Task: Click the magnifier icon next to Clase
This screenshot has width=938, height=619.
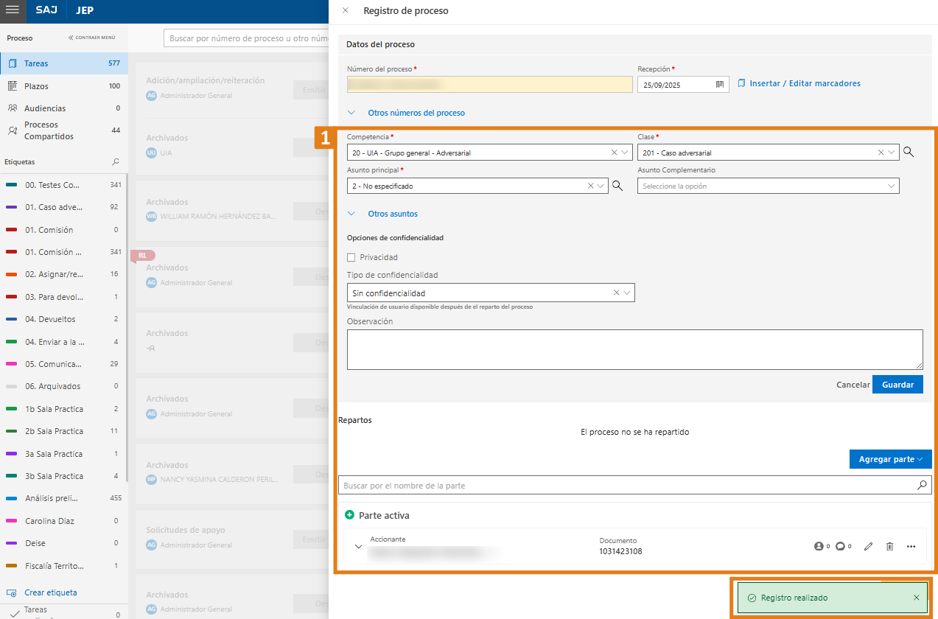Action: pos(909,153)
